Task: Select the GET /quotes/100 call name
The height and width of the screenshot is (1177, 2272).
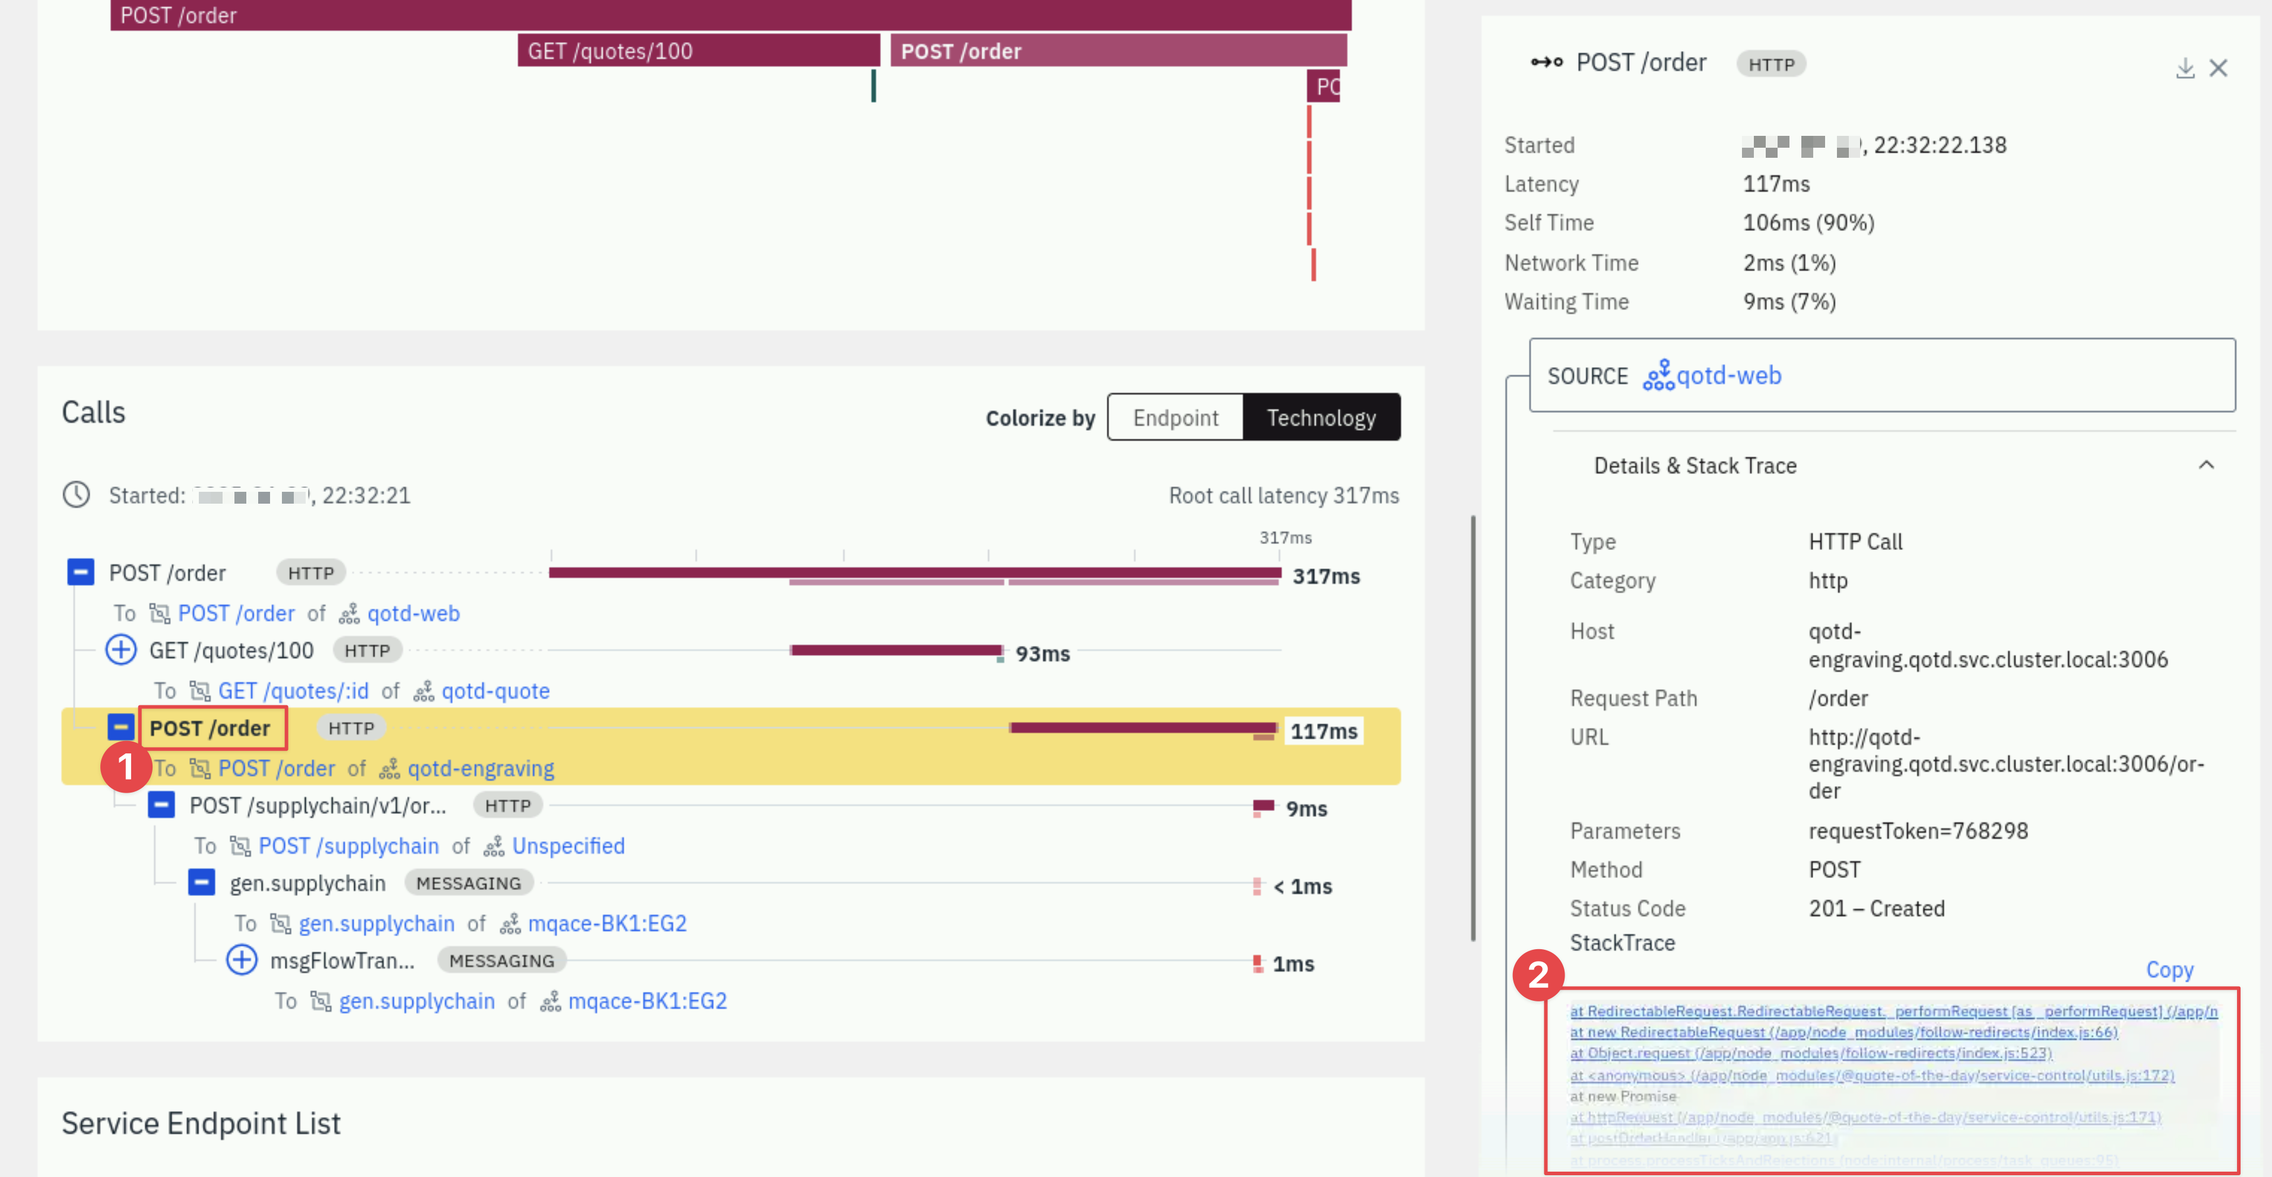Action: 231,651
